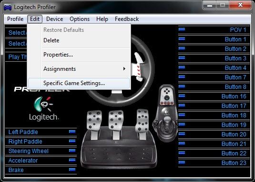Click the Button 3 assignment icon
The width and height of the screenshot is (255, 182).
pos(182,58)
